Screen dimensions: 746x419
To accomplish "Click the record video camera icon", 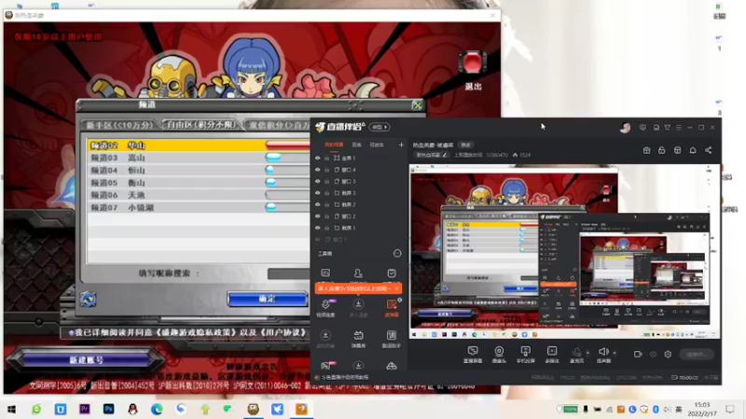I will (x=638, y=354).
